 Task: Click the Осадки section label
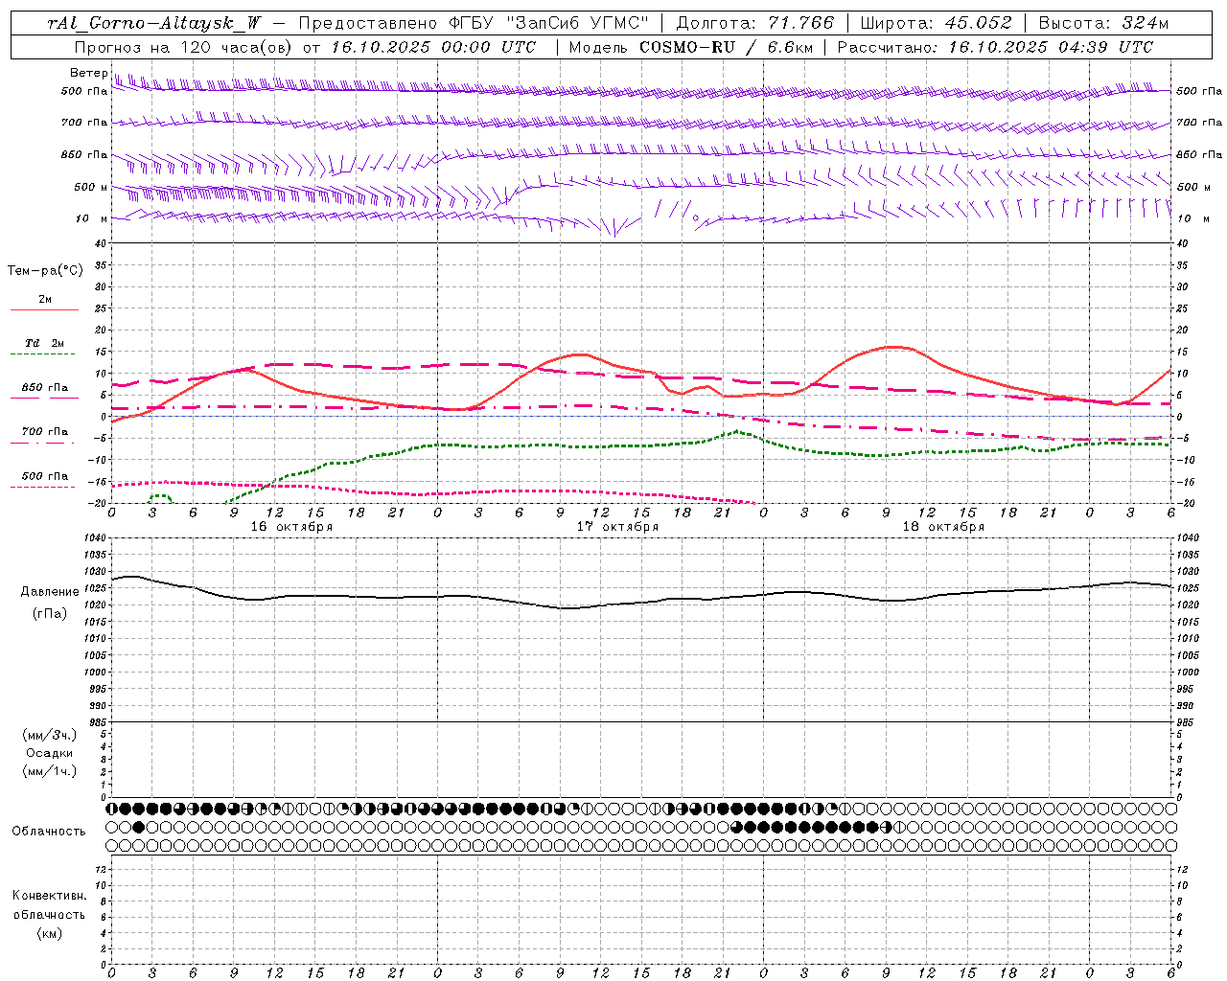click(x=50, y=753)
